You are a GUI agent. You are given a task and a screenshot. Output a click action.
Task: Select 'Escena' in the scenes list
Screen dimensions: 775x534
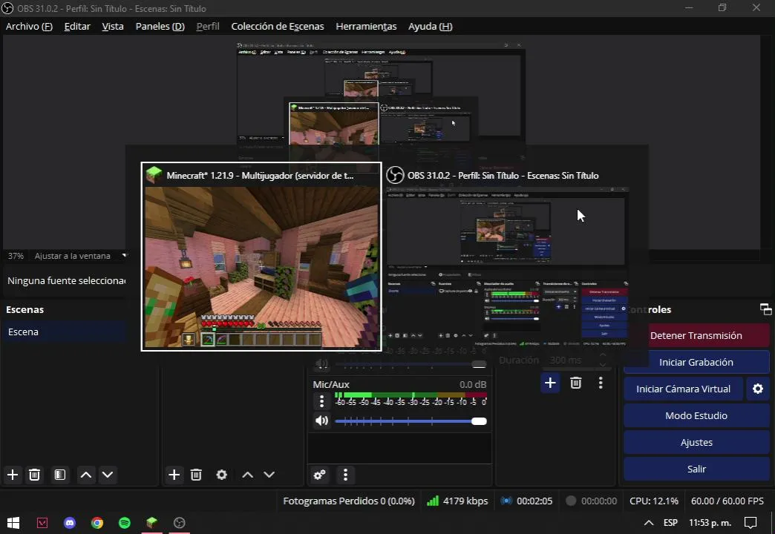(x=65, y=332)
